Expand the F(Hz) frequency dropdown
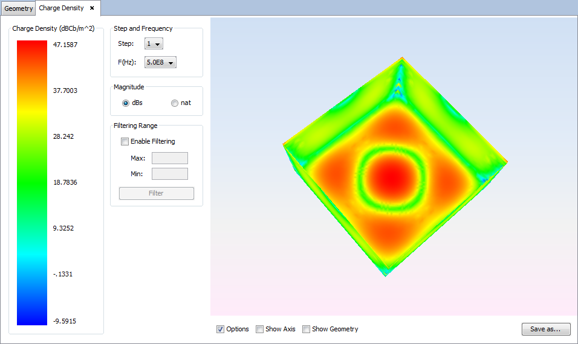The width and height of the screenshot is (578, 344). click(x=160, y=62)
